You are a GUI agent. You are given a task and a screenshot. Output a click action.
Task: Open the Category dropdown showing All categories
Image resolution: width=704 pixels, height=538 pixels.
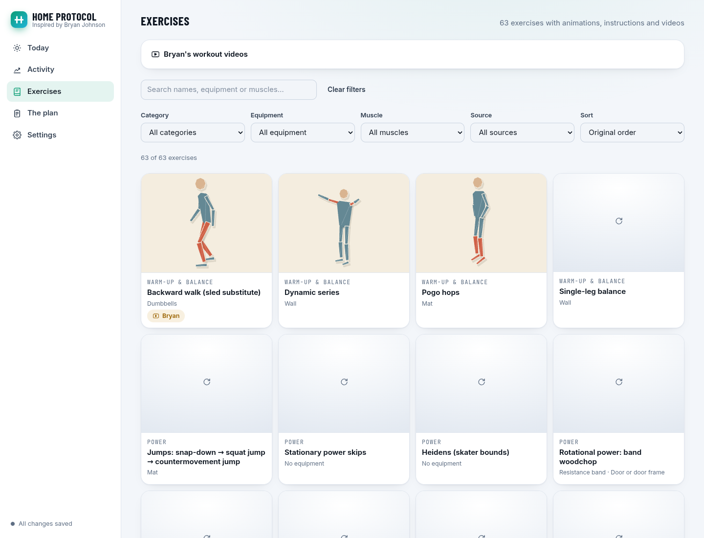[x=193, y=133]
